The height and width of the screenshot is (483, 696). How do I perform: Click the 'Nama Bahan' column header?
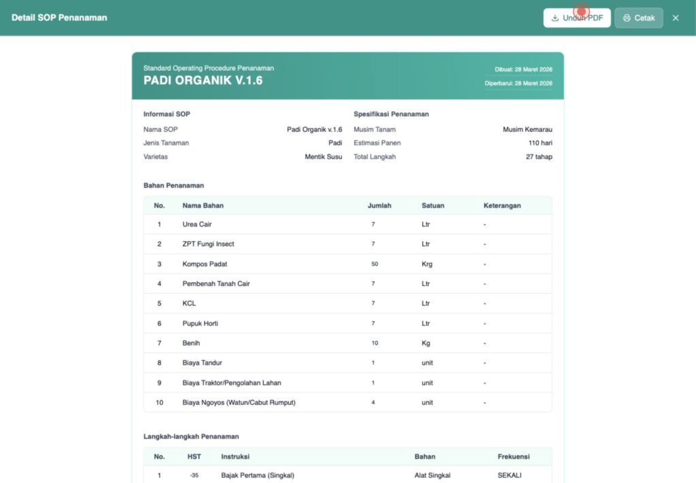click(203, 205)
